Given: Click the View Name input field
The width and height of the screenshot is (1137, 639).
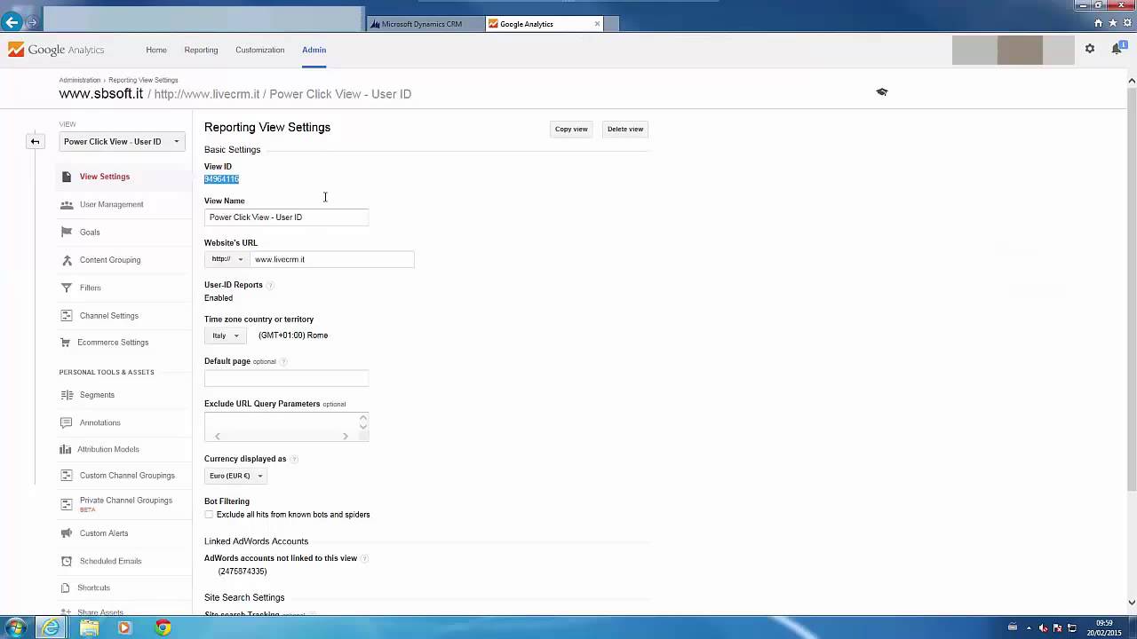Looking at the screenshot, I should coord(286,217).
